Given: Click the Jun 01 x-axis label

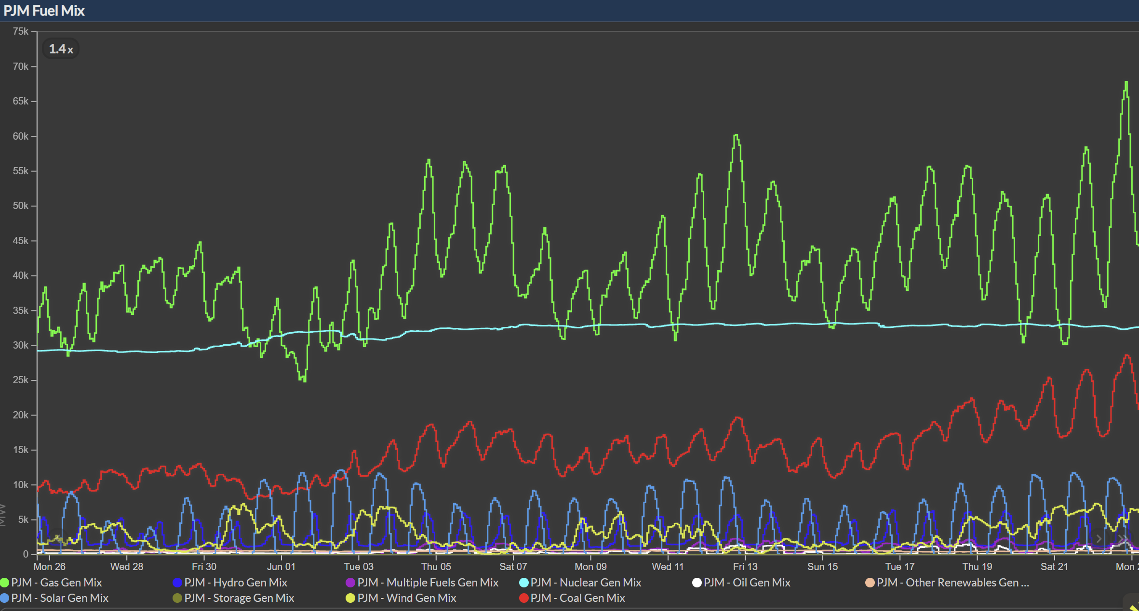Looking at the screenshot, I should tap(281, 567).
